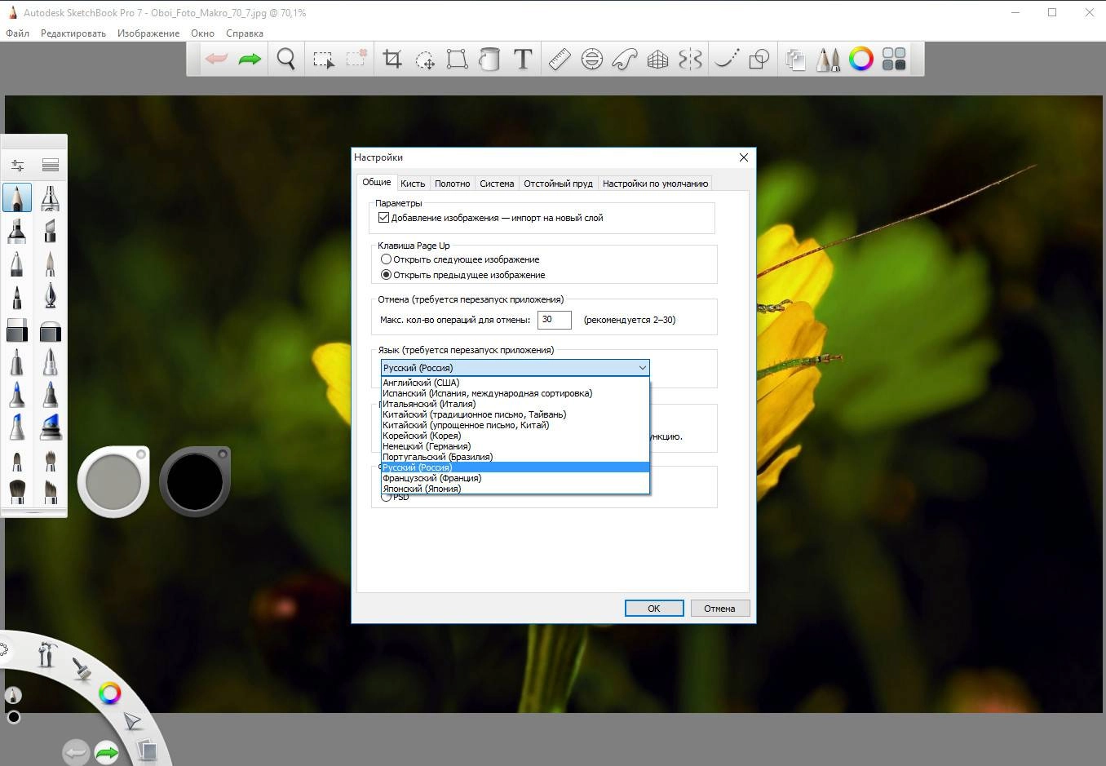Image resolution: width=1106 pixels, height=766 pixels.
Task: Toggle 'Добавление изображения' import checkbox
Action: click(383, 218)
